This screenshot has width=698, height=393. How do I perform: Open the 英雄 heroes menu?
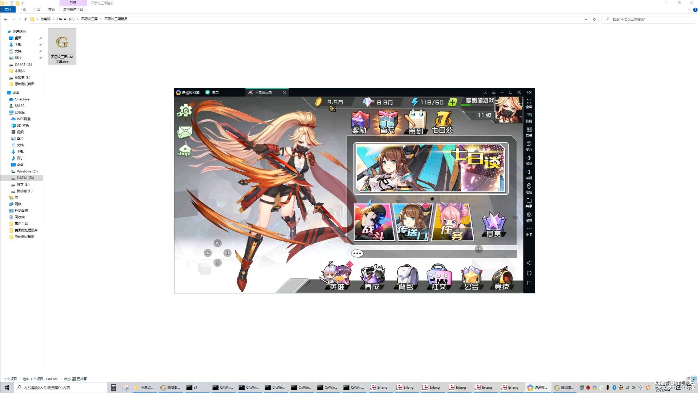(x=337, y=277)
